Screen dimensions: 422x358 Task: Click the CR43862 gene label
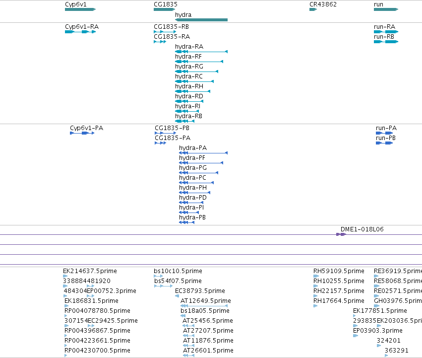(323, 4)
